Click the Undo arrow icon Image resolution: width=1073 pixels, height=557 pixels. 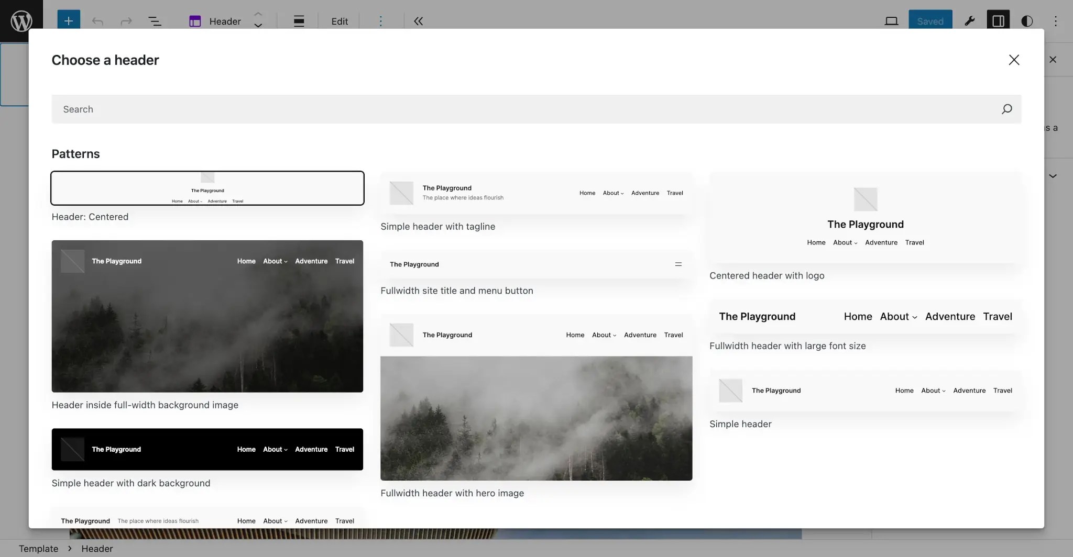click(97, 21)
